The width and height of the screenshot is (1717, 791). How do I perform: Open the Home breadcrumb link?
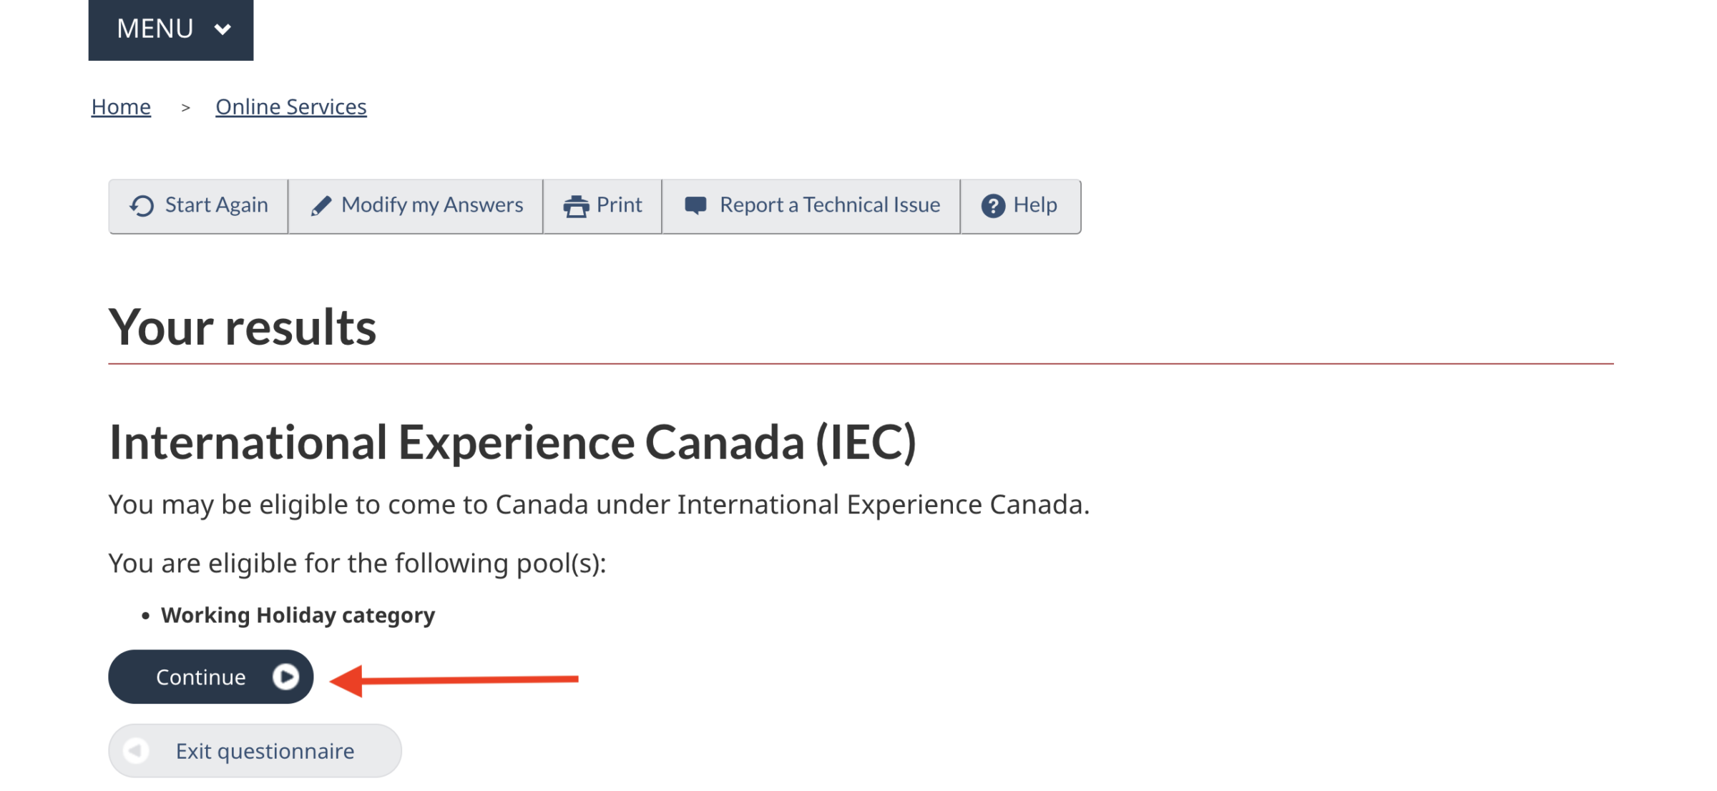click(121, 106)
